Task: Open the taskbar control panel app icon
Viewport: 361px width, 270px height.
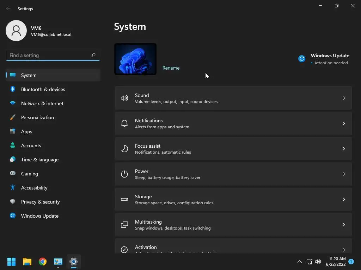Action: coord(58,262)
